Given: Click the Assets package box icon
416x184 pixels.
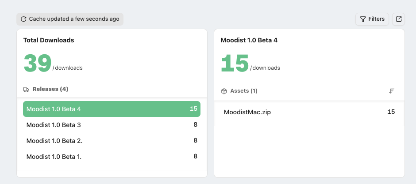Looking at the screenshot, I should (x=224, y=91).
